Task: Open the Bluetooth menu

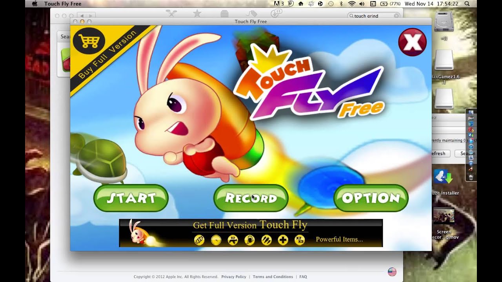Action: point(341,4)
